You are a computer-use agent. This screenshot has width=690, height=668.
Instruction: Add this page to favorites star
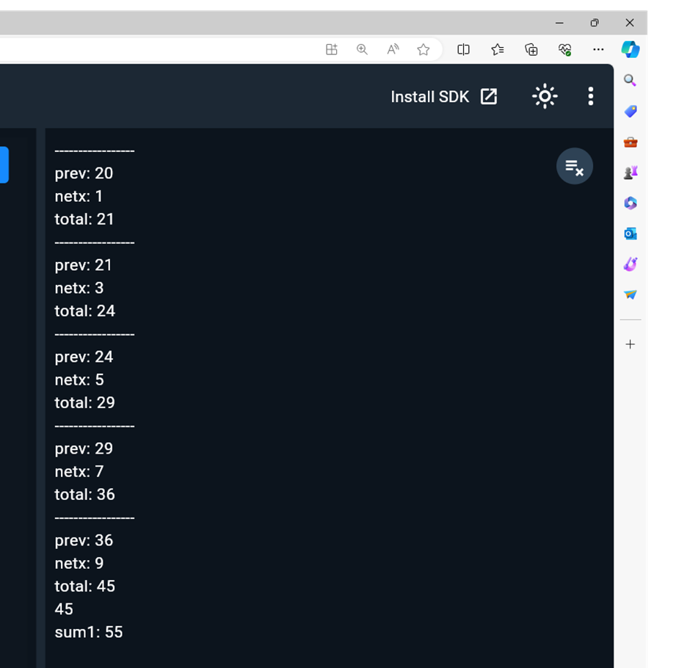(x=423, y=49)
